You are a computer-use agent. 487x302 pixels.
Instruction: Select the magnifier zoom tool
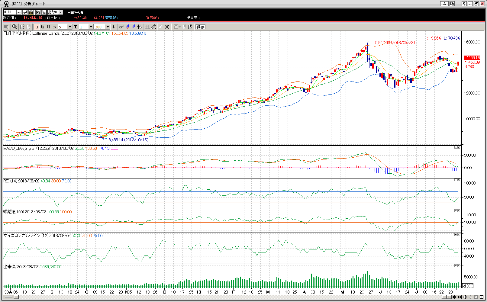15,27
